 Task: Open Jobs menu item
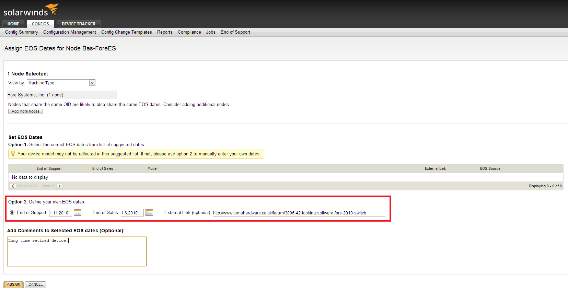point(211,32)
